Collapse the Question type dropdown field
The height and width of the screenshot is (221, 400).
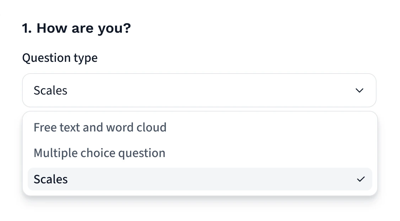(x=199, y=91)
